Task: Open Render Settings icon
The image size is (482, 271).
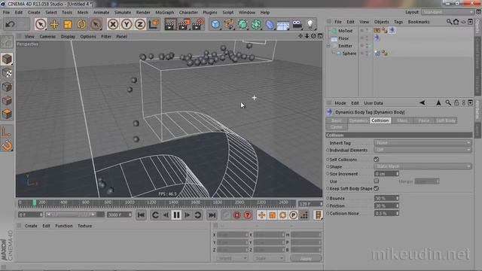Action: 198,24
